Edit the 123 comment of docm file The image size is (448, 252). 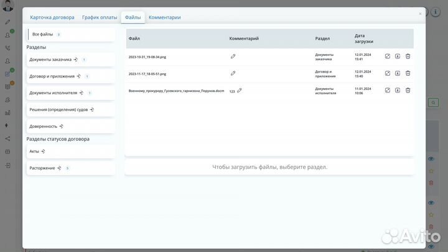pyautogui.click(x=239, y=91)
